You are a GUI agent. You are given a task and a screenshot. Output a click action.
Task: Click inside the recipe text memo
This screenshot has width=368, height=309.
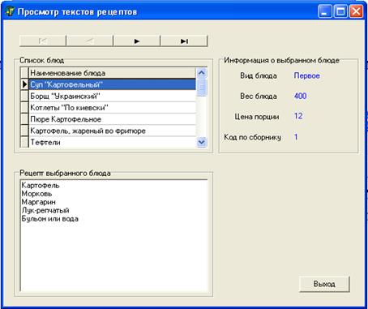coord(113,235)
